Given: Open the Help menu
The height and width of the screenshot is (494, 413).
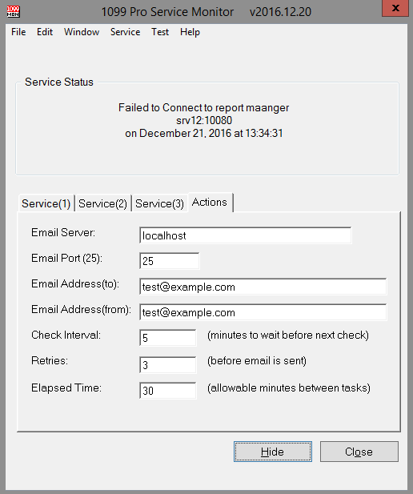Looking at the screenshot, I should [x=190, y=32].
